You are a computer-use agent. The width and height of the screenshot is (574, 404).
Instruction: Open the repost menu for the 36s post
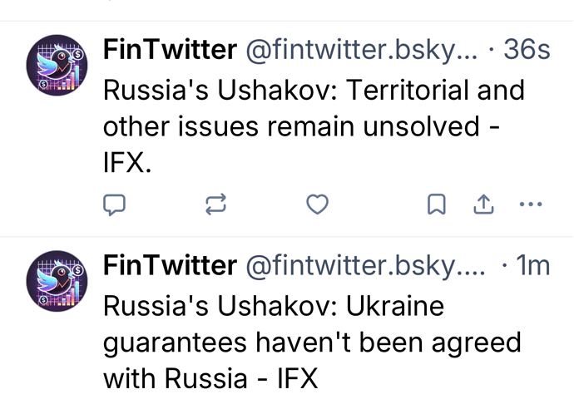[215, 204]
